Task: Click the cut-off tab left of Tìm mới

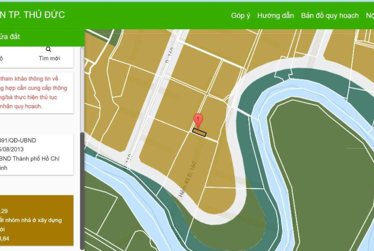Action: pos(2,58)
